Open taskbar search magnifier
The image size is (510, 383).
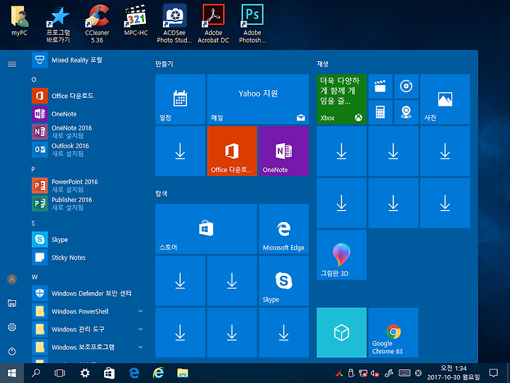click(36, 373)
